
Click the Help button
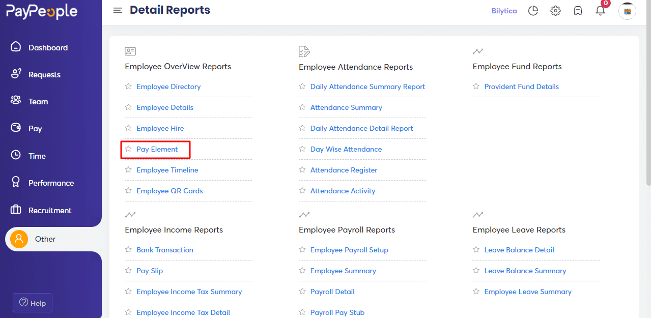[x=32, y=303]
